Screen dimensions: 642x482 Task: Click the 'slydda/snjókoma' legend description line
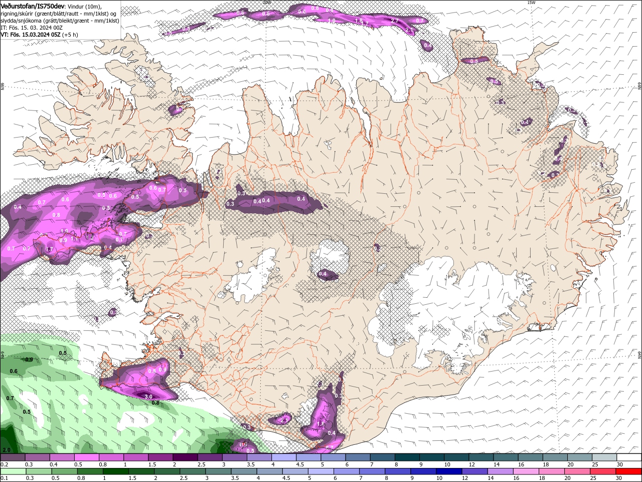click(x=60, y=21)
